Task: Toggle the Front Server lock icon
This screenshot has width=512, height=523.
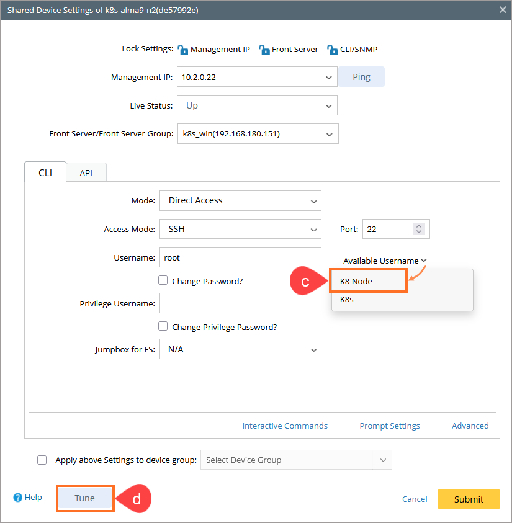Action: pyautogui.click(x=264, y=50)
